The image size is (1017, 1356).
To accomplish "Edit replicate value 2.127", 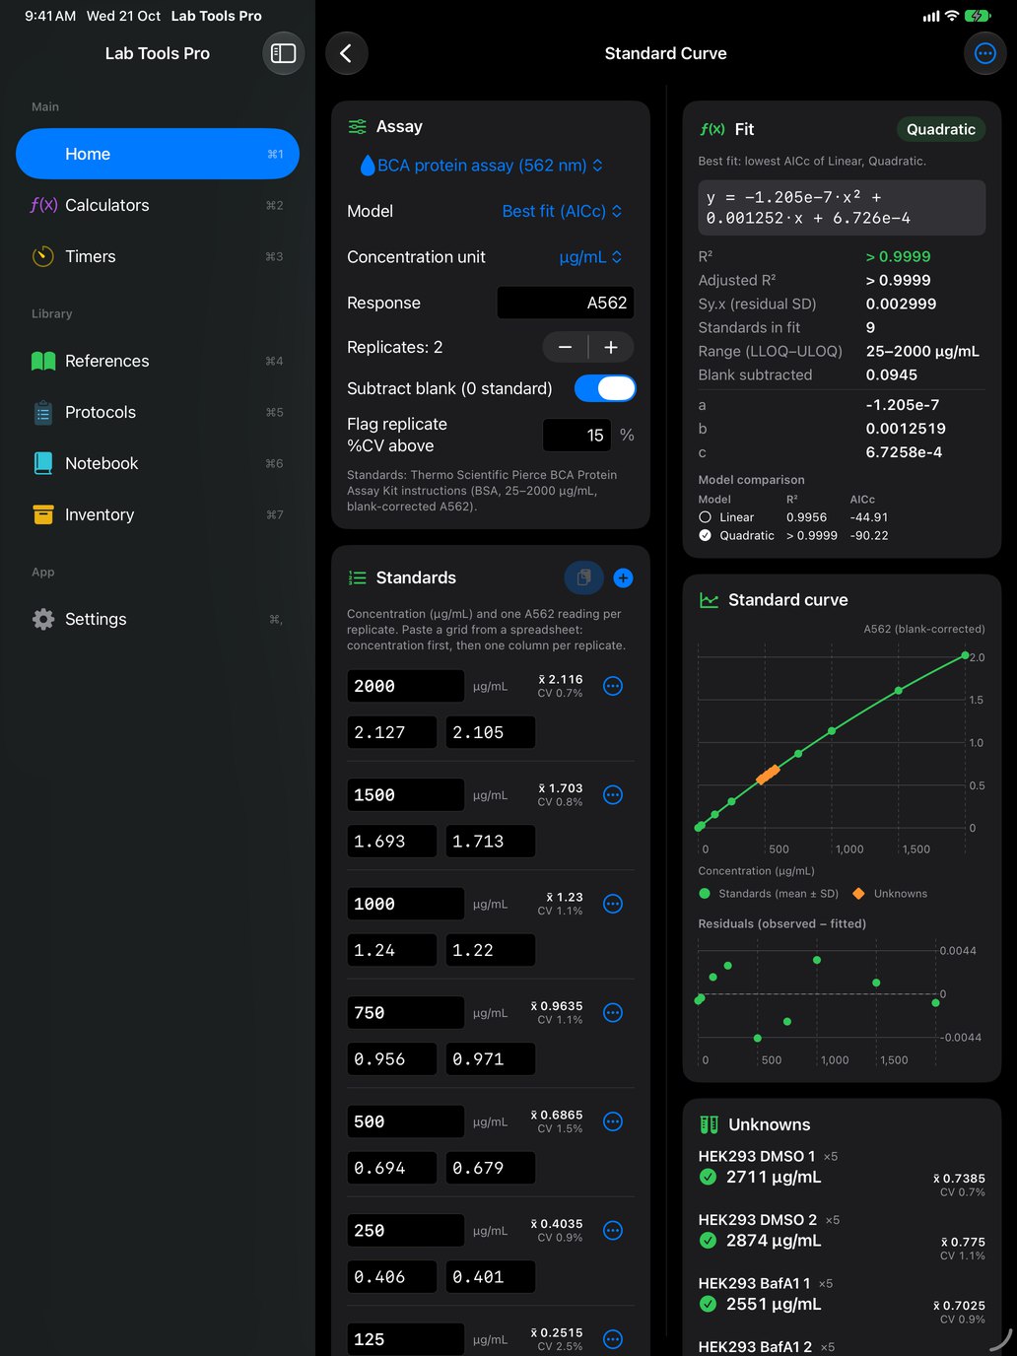I will pyautogui.click(x=391, y=732).
